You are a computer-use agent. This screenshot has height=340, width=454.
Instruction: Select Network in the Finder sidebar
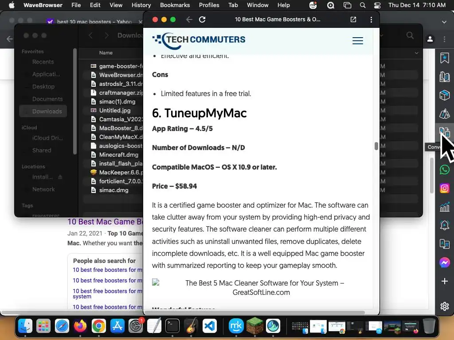pos(43,189)
